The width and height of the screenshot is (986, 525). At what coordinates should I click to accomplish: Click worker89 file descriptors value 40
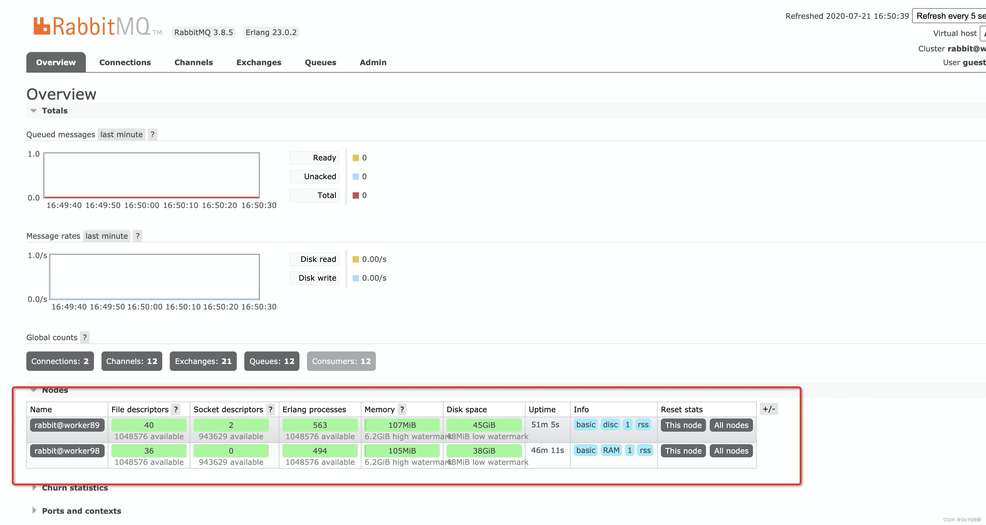coord(149,425)
